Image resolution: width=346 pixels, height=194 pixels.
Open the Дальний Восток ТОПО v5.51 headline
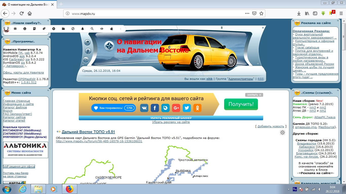(x=88, y=132)
